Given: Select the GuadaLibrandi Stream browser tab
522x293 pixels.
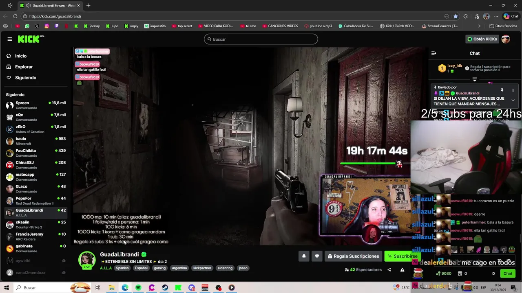Looking at the screenshot, I should [x=50, y=5].
